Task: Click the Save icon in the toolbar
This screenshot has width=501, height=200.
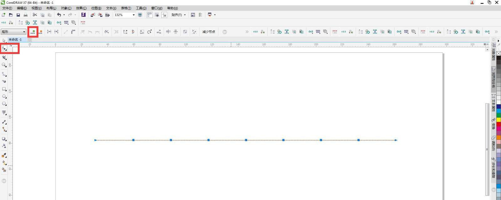Action: 18,15
